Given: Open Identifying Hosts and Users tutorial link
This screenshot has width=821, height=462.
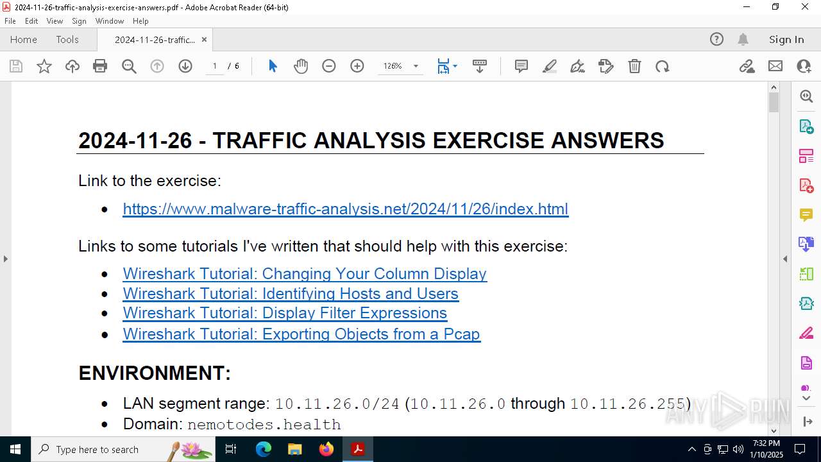Looking at the screenshot, I should (291, 293).
